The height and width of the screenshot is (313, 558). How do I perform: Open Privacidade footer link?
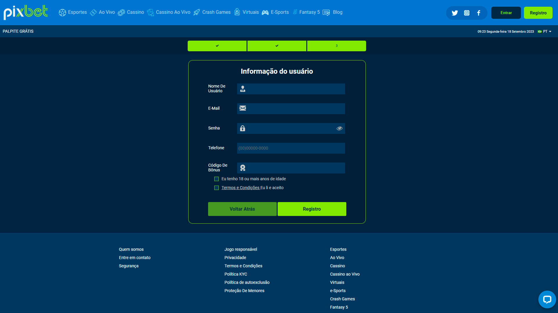coord(235,258)
